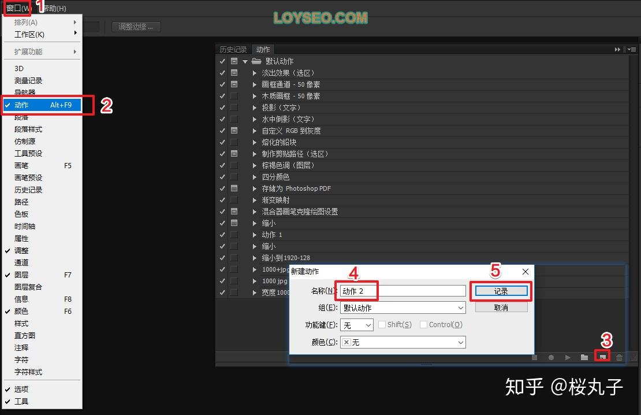Open the 工作区(K) submenu

point(42,34)
